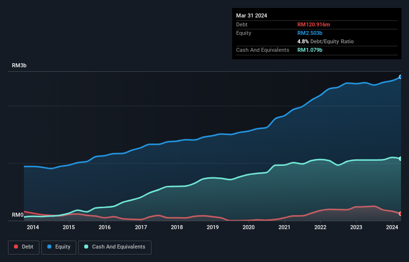Click the 4.8% Debt/Equity Ratio text
The height and width of the screenshot is (262, 409).
[x=325, y=41]
